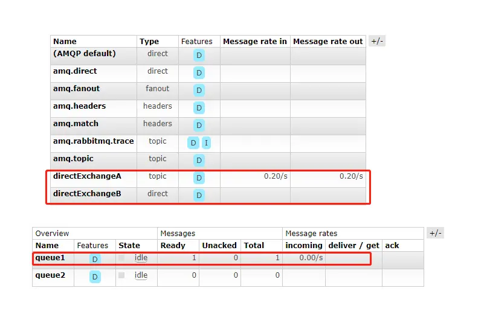Click directExchangeA message rate in 0.20/s
The height and width of the screenshot is (326, 484).
[x=276, y=176]
